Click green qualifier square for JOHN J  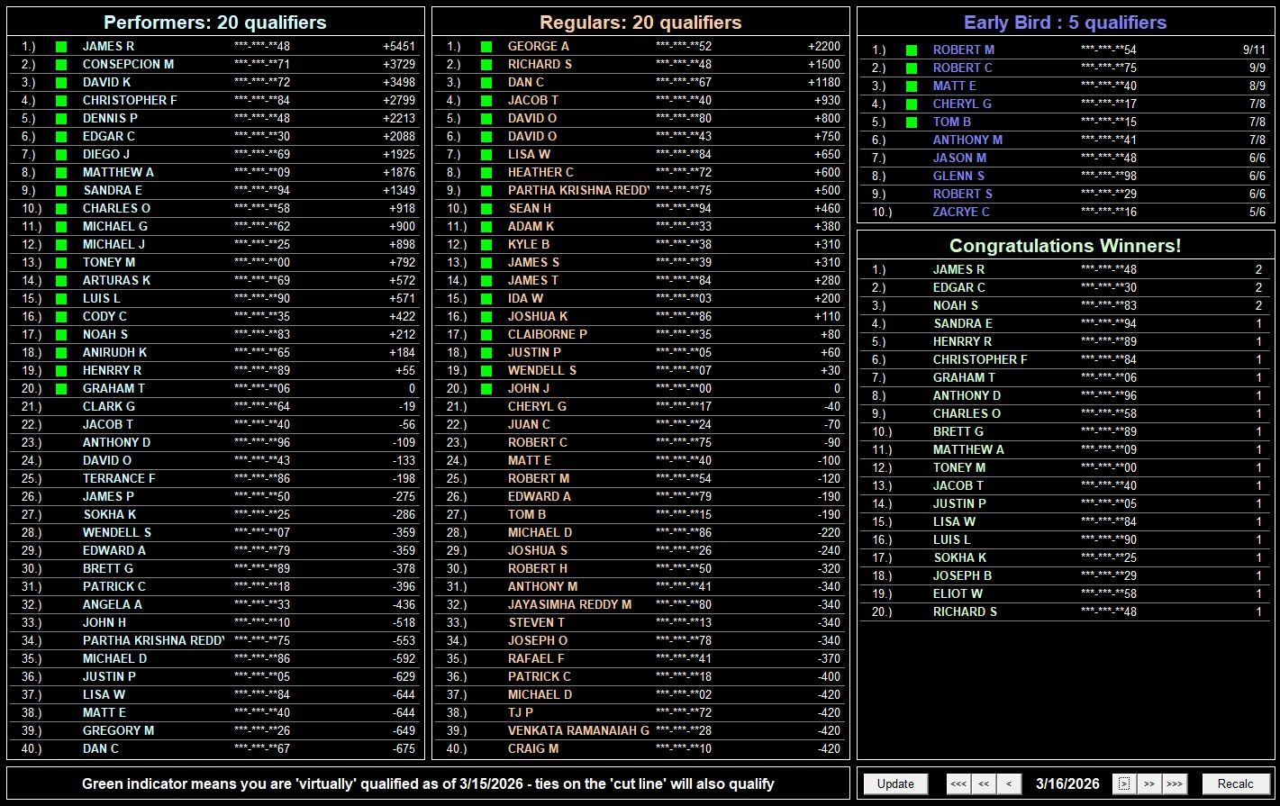pos(486,388)
